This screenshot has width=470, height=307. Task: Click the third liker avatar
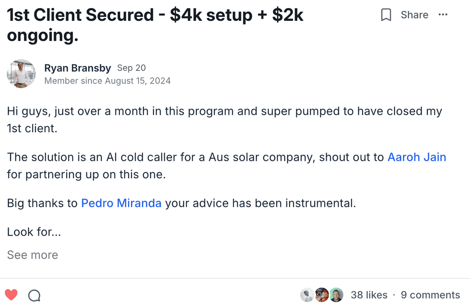click(x=336, y=295)
